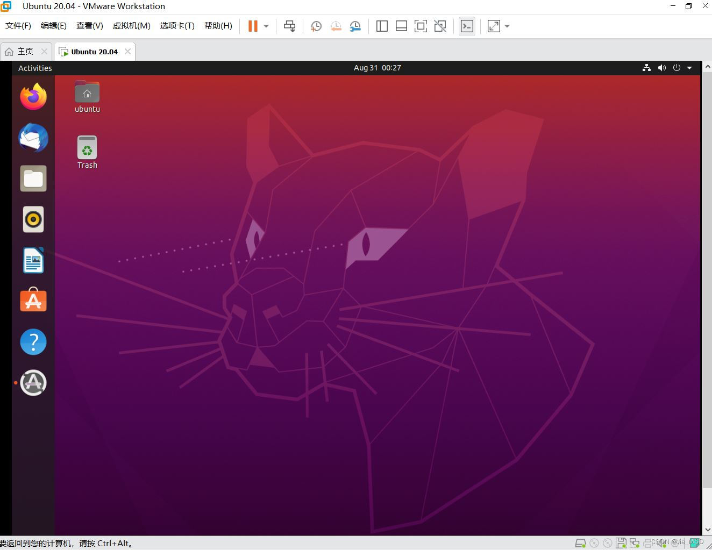Expand the Ubuntu system menu arrow
The width and height of the screenshot is (712, 550).
689,68
